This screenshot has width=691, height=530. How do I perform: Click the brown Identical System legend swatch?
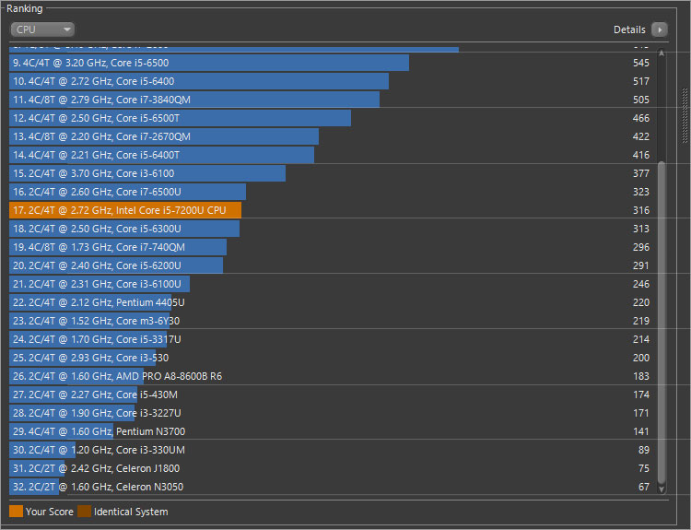[x=85, y=512]
